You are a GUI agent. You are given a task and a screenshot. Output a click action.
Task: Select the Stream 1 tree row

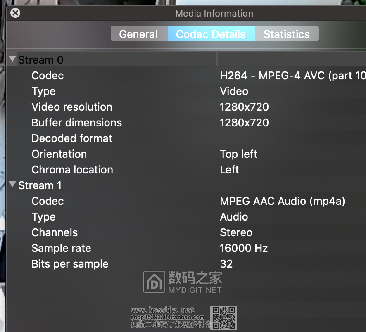tap(40, 185)
